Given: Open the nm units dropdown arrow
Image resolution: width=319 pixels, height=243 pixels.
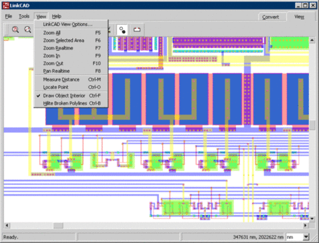Looking at the screenshot, I should point(306,237).
